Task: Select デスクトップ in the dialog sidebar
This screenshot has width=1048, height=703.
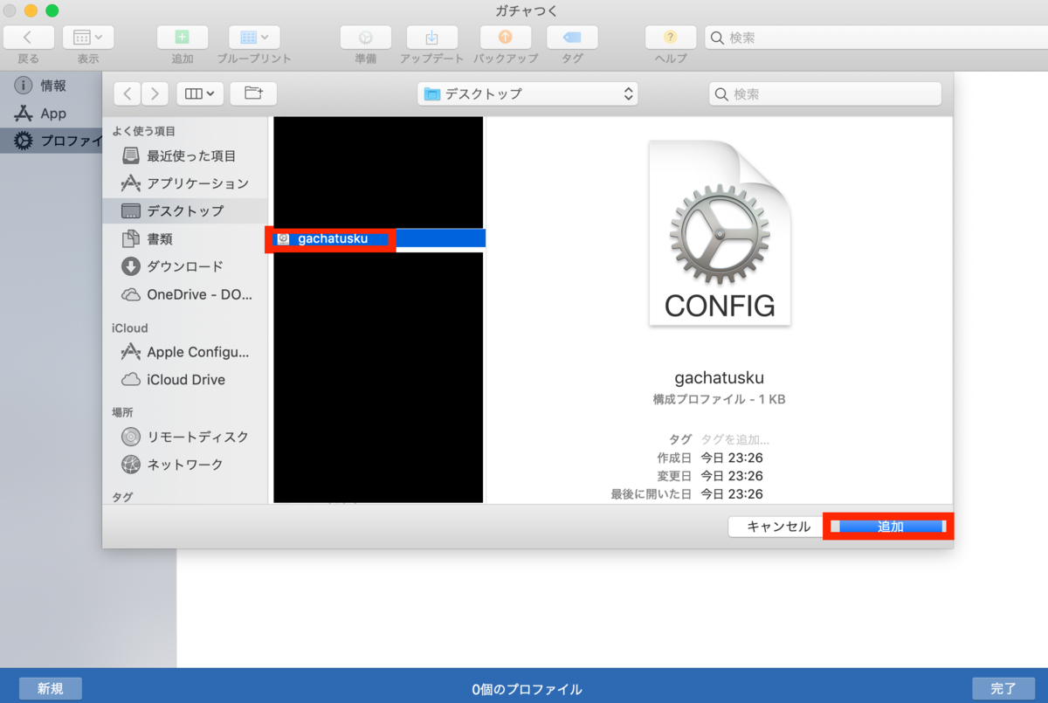Action: click(185, 210)
